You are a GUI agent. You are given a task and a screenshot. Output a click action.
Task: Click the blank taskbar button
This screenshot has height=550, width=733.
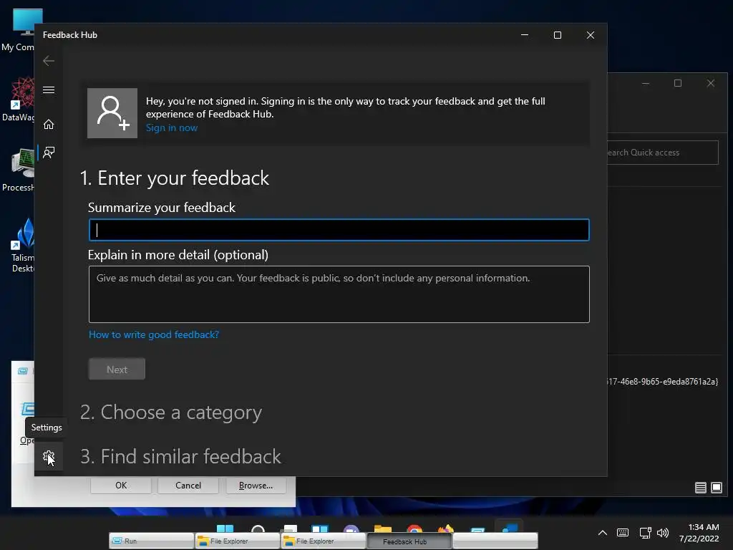[x=495, y=541]
